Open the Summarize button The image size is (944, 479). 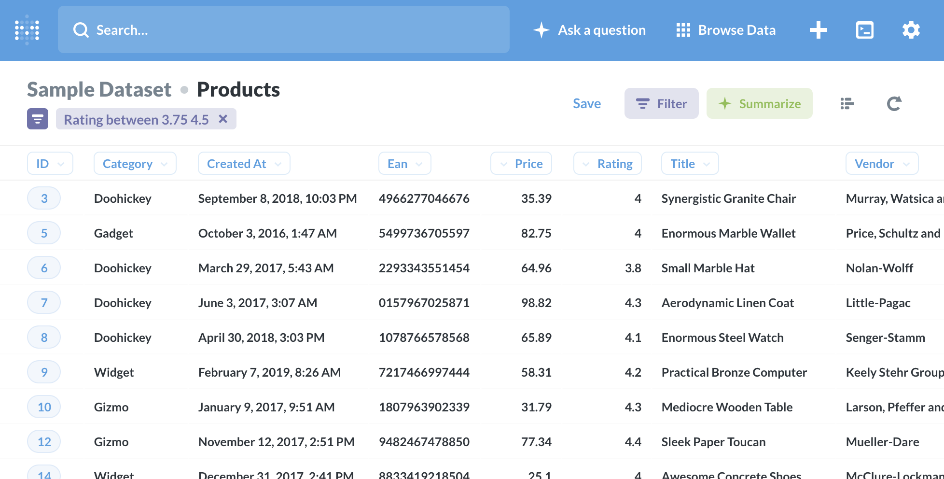tap(760, 103)
